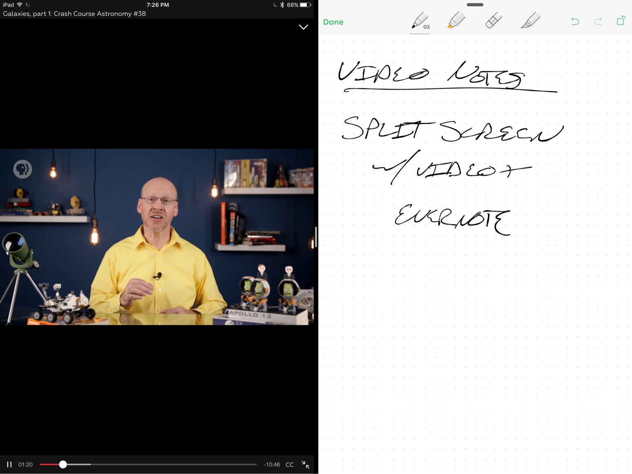Select the eraser tool
This screenshot has height=474, width=632.
click(x=493, y=21)
